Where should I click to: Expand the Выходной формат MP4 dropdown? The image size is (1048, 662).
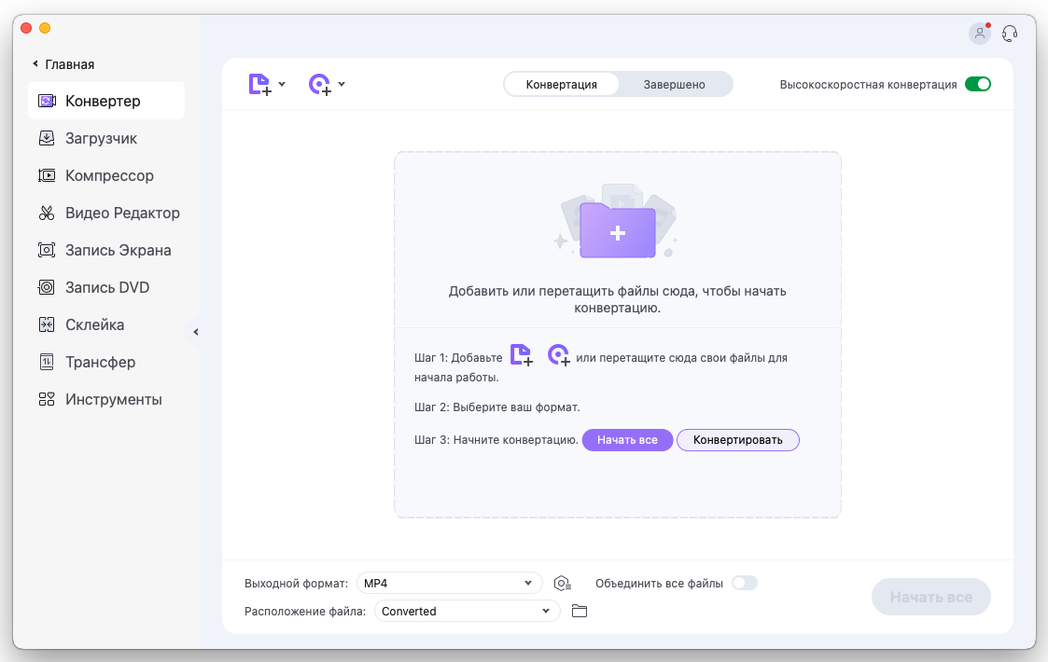tap(449, 584)
